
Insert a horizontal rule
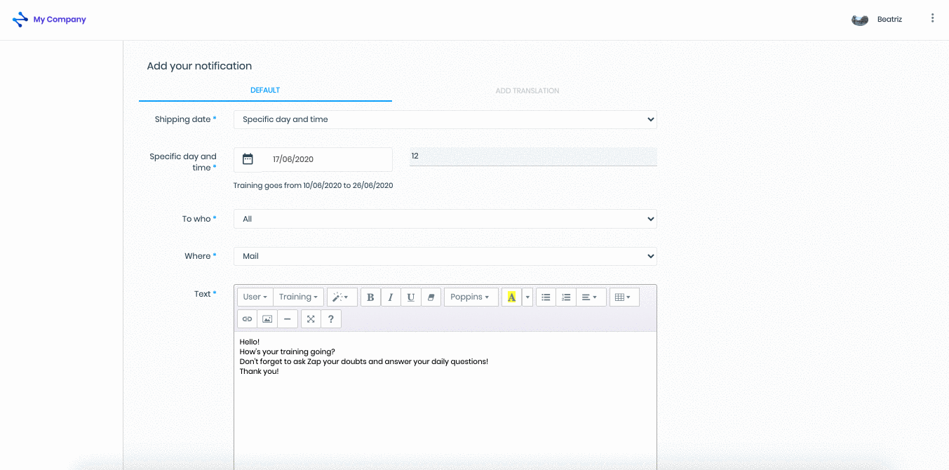(287, 319)
